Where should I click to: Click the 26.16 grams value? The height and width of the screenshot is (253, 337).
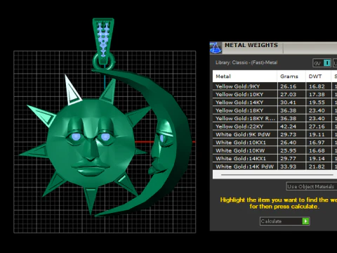289,86
